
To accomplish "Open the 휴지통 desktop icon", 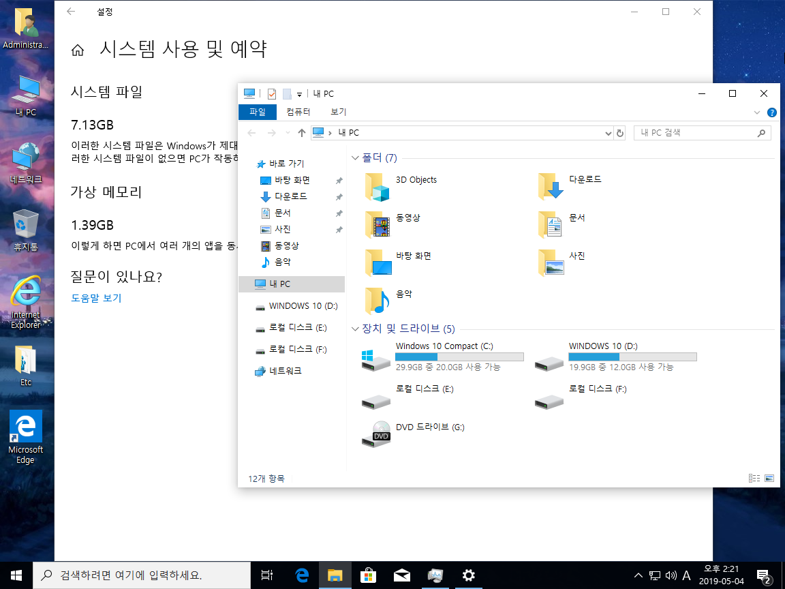I will [25, 230].
